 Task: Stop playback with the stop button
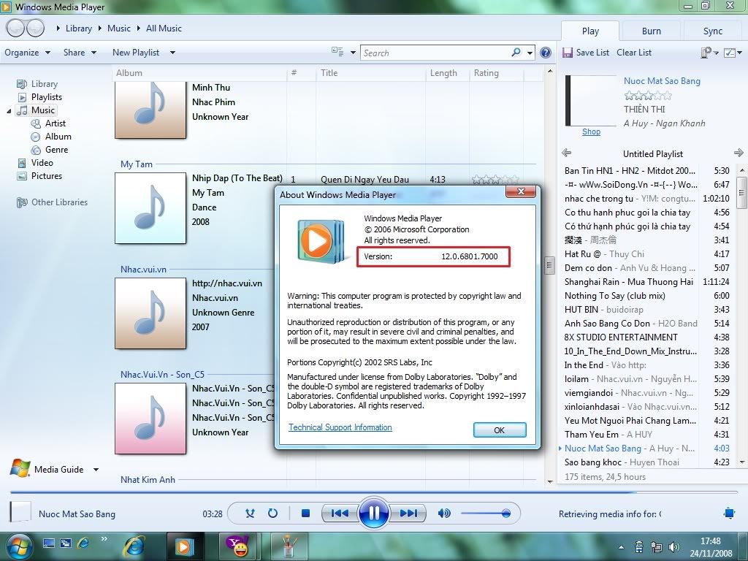pos(306,514)
